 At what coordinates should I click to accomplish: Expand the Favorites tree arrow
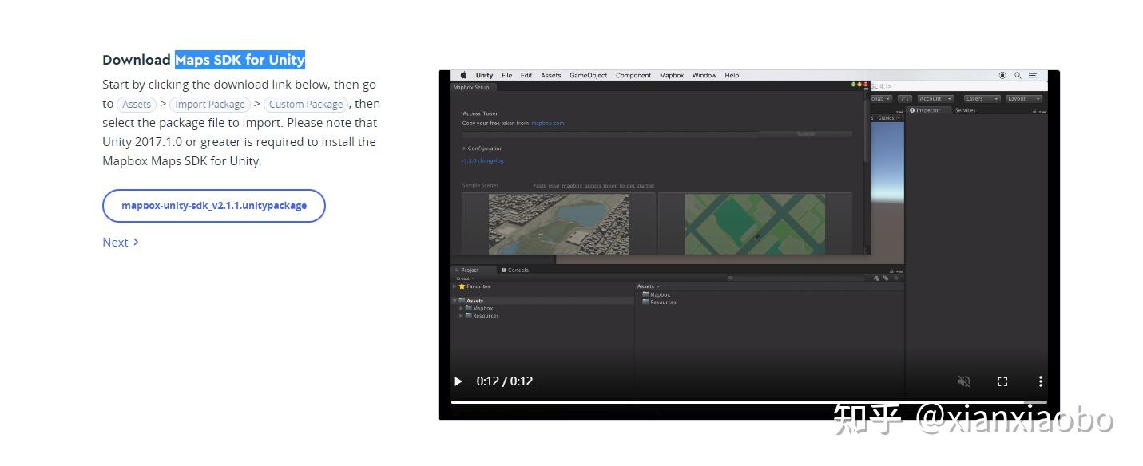(454, 286)
